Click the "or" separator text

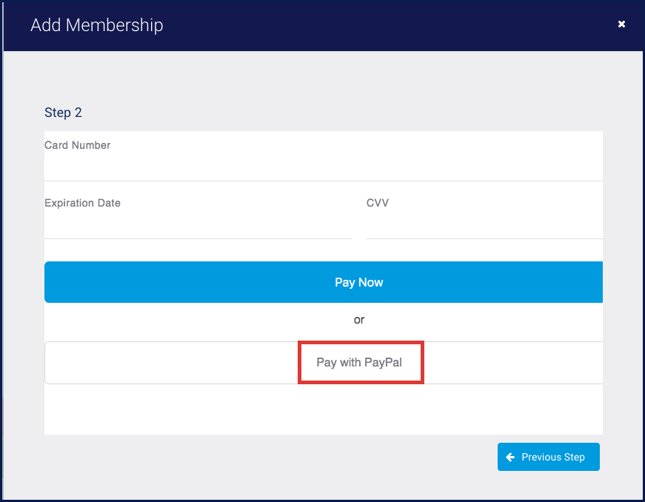pyautogui.click(x=359, y=320)
